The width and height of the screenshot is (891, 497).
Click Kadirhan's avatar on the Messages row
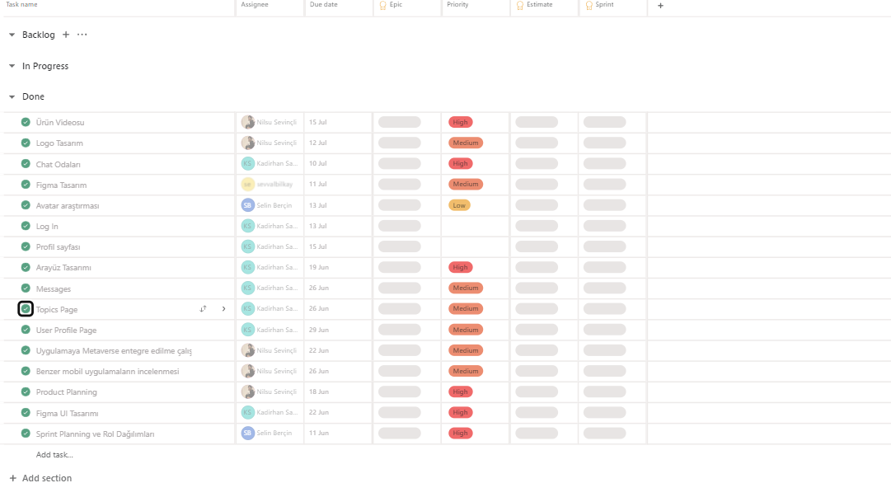(x=246, y=288)
